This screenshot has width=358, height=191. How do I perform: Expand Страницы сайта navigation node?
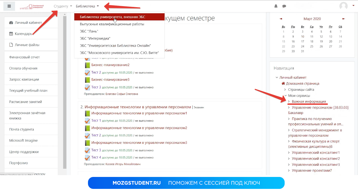[x=285, y=90]
